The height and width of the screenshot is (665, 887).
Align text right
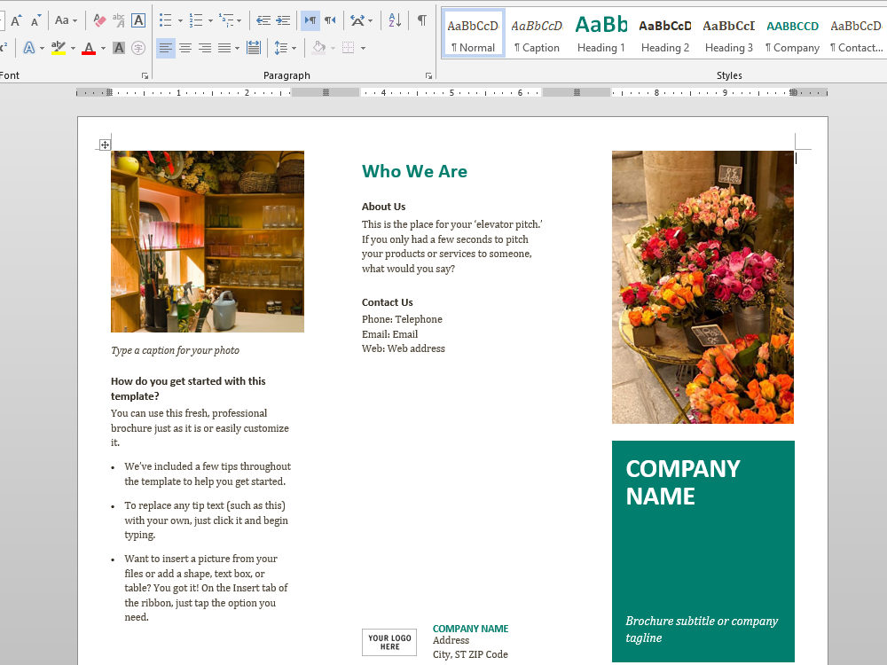(x=205, y=48)
